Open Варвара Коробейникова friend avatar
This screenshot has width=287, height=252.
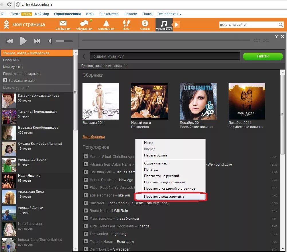9,132
